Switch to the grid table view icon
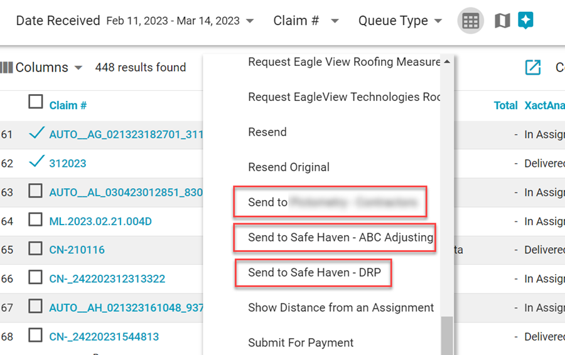Image resolution: width=565 pixels, height=355 pixels. tap(470, 21)
